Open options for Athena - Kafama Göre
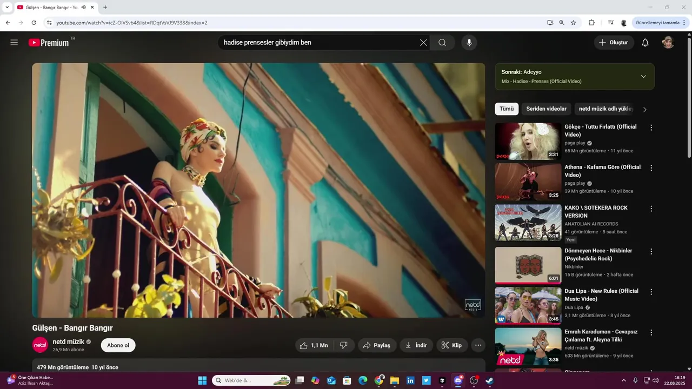 coord(651,168)
